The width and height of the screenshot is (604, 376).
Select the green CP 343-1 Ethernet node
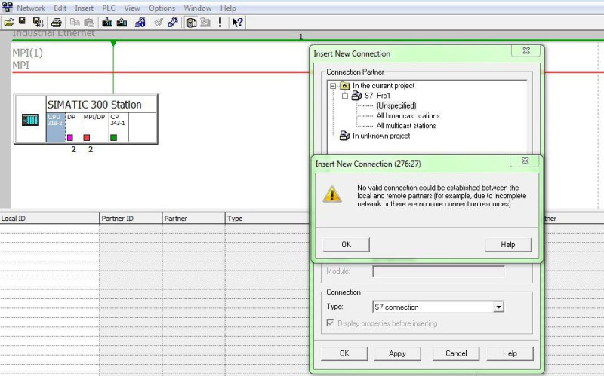(114, 137)
